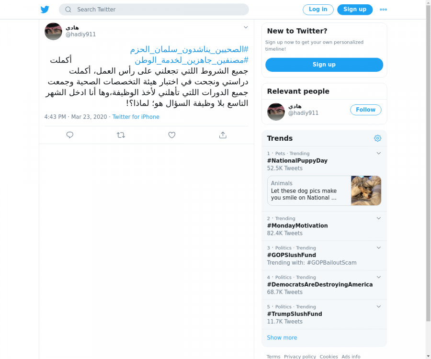The width and height of the screenshot is (431, 359).
Task: Expand tweet options chevron
Action: coord(246,27)
